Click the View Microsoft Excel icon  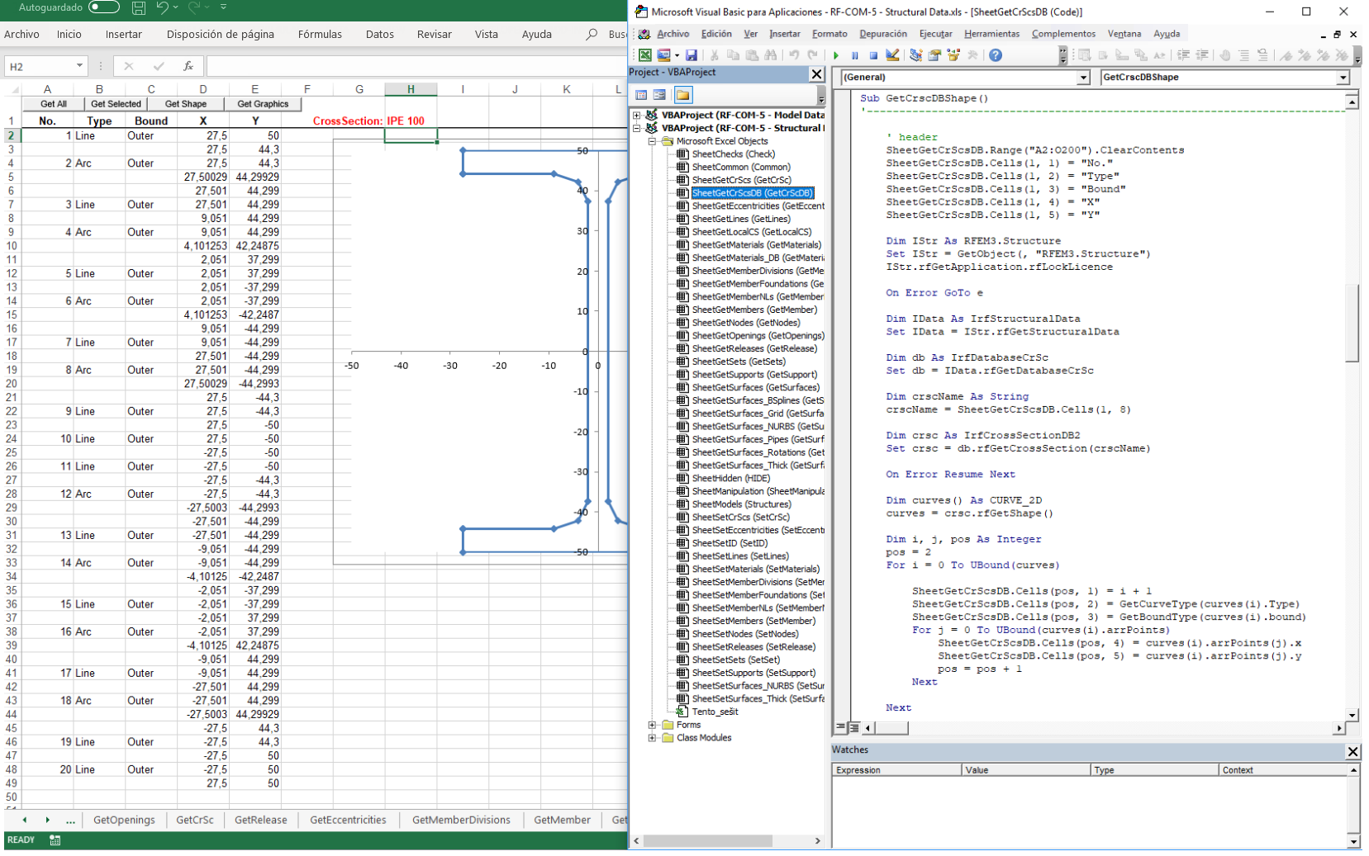coord(645,55)
